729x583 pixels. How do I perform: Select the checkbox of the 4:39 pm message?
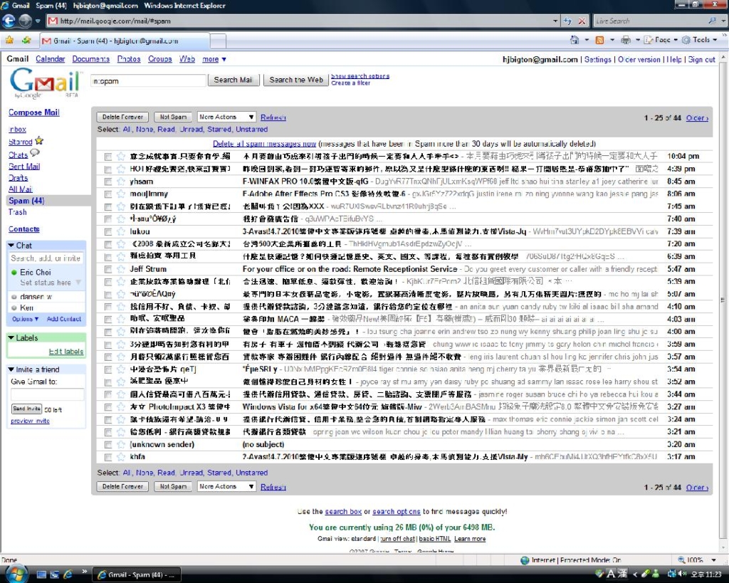[x=108, y=169]
